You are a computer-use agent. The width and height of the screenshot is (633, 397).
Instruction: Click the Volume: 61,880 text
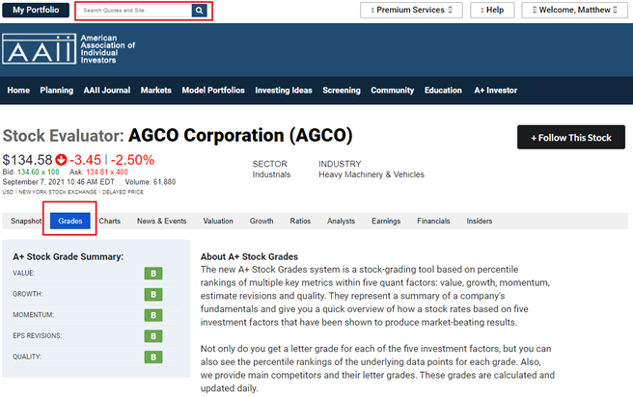151,182
